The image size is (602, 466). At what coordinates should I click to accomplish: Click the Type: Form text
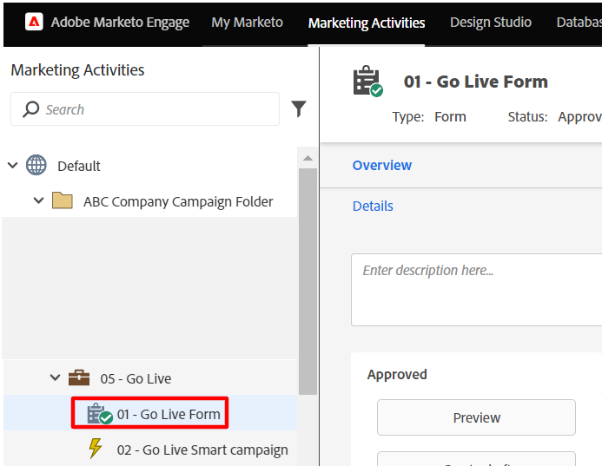pos(429,116)
